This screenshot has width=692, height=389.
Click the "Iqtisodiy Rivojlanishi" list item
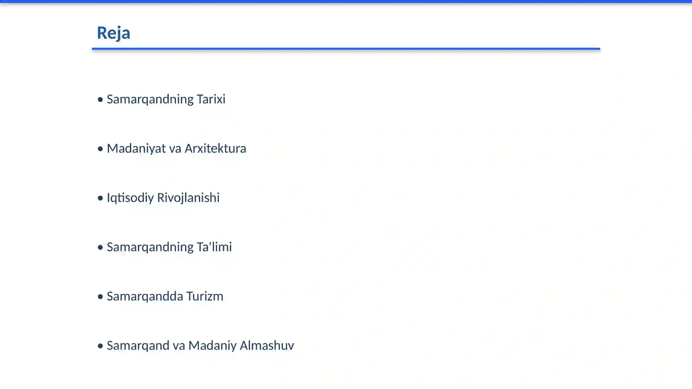pyautogui.click(x=163, y=198)
